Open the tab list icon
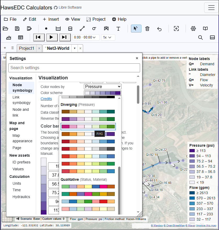The width and height of the screenshot is (219, 230). coord(13,48)
